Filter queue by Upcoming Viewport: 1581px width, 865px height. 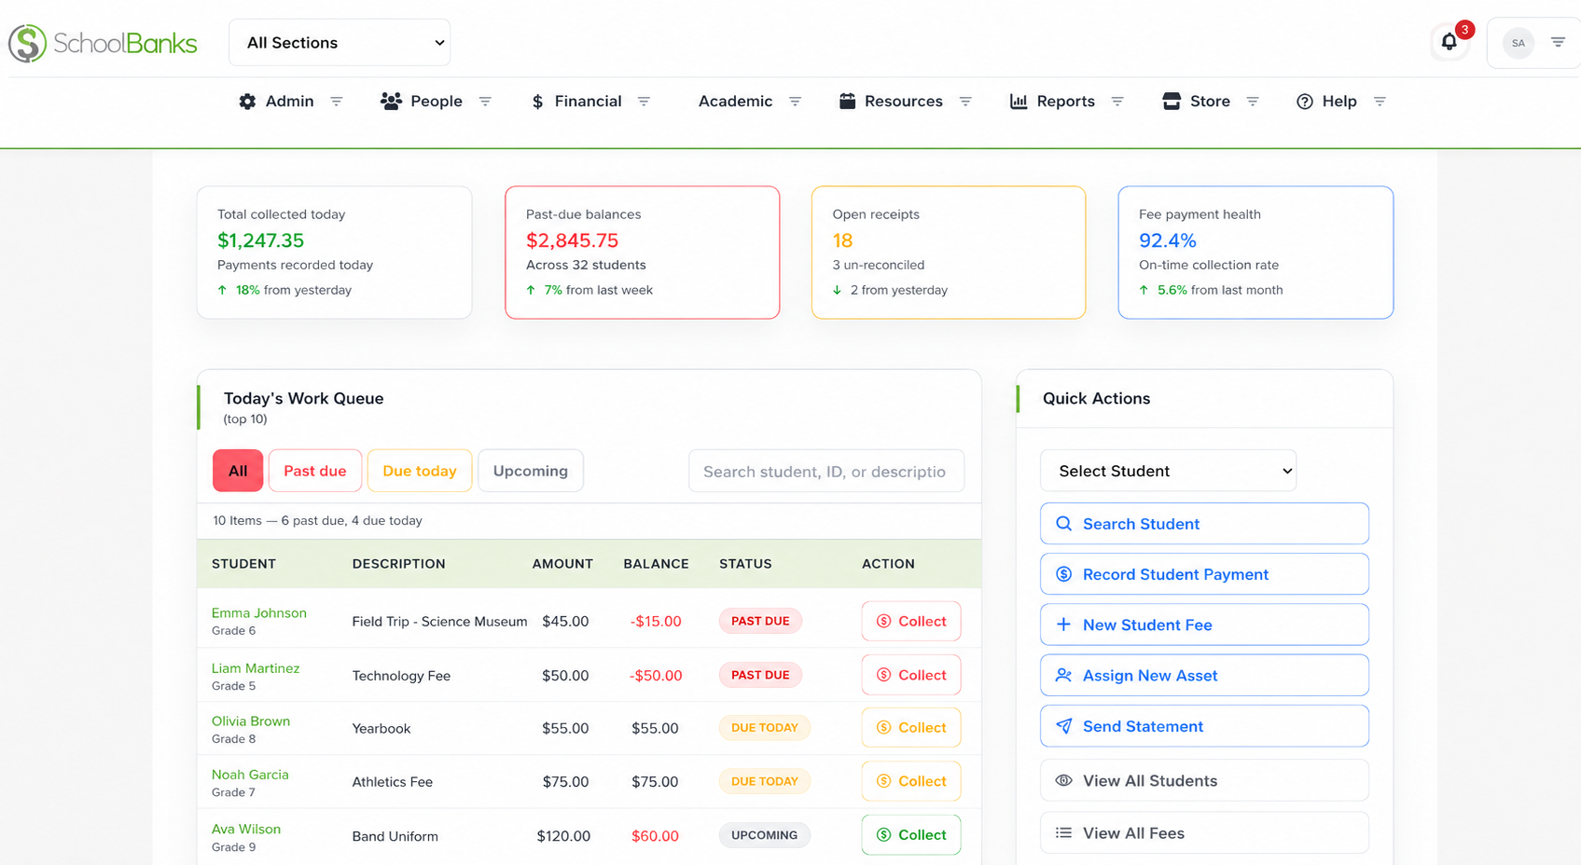[531, 471]
